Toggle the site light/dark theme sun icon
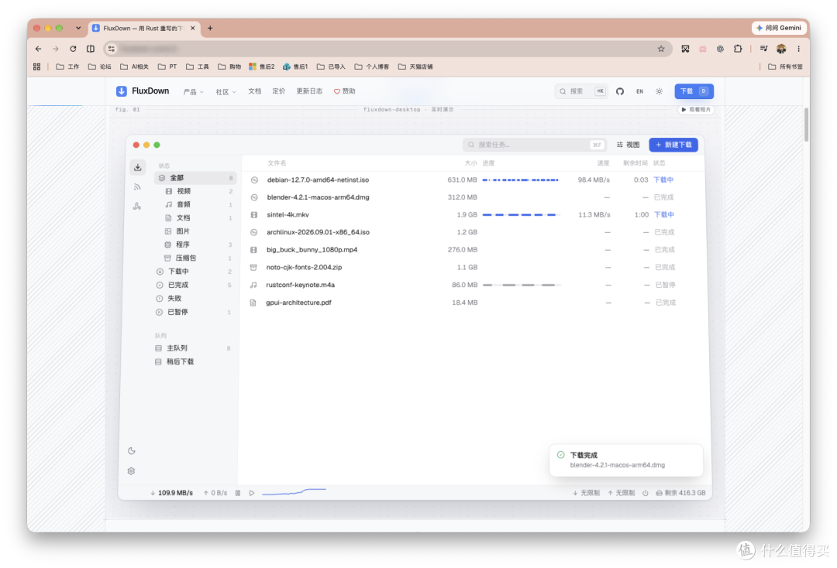This screenshot has width=837, height=568. pos(660,91)
